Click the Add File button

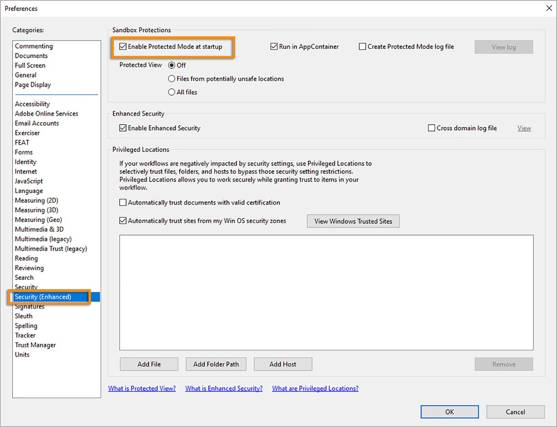point(149,364)
